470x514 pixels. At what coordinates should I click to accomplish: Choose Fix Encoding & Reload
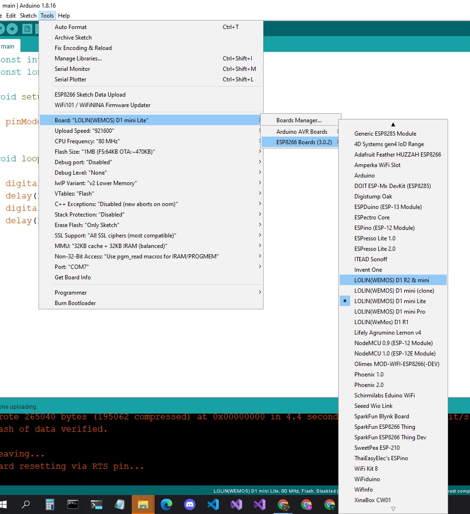pyautogui.click(x=151, y=48)
